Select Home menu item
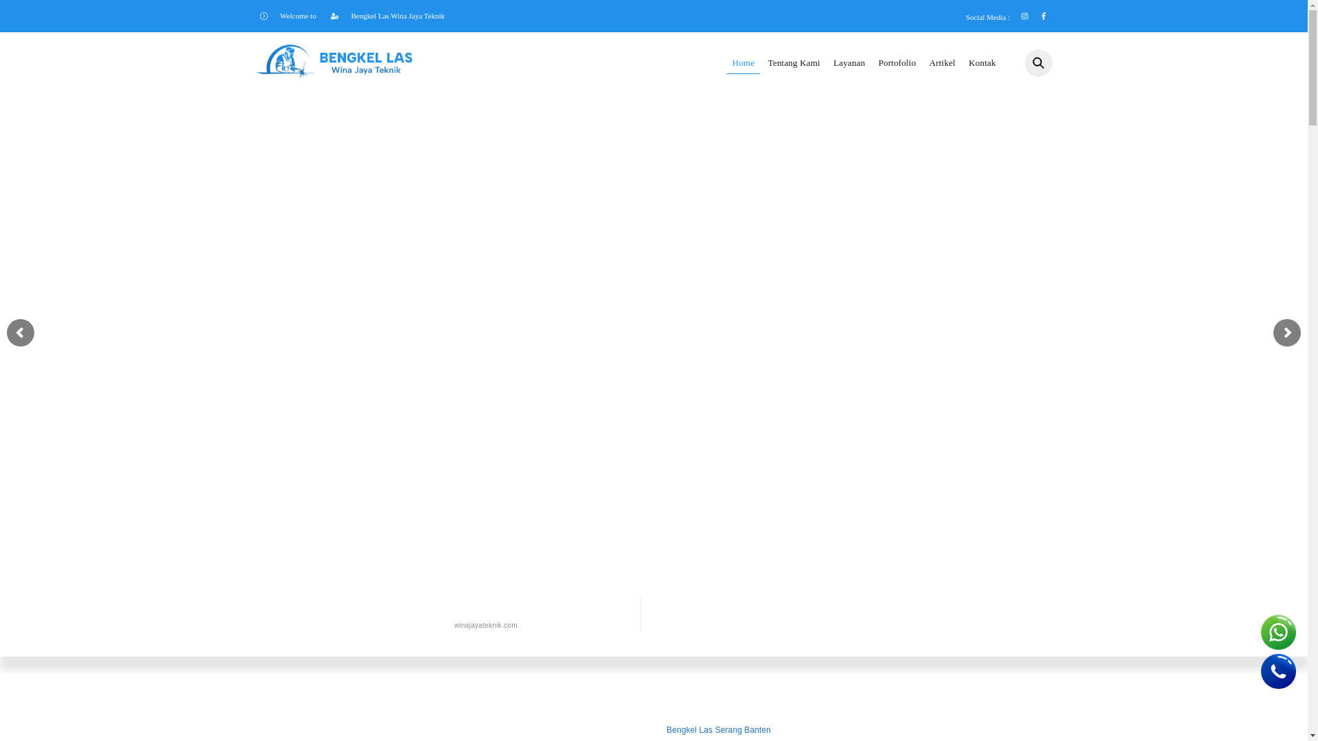The image size is (1318, 741). 743,63
